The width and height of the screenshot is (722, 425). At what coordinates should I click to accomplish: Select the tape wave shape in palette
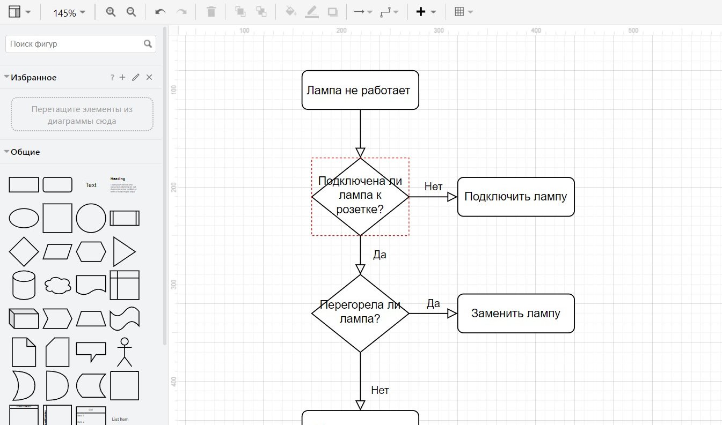point(125,318)
